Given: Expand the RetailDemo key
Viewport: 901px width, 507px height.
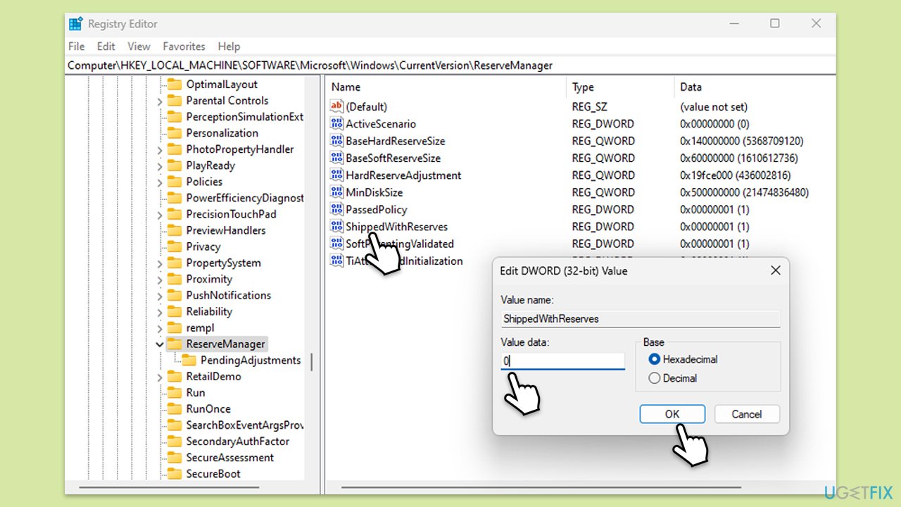Looking at the screenshot, I should (160, 377).
